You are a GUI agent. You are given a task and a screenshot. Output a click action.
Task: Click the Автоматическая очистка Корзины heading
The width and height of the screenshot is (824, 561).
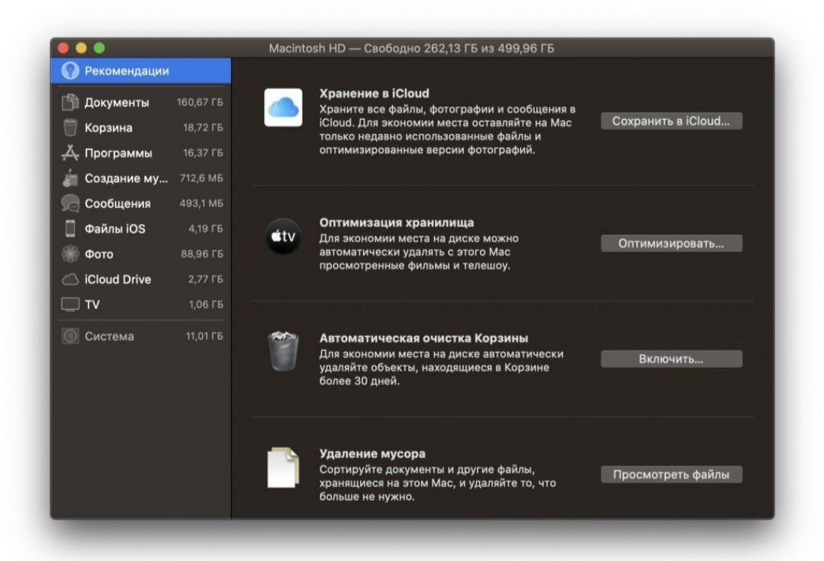[x=423, y=338]
